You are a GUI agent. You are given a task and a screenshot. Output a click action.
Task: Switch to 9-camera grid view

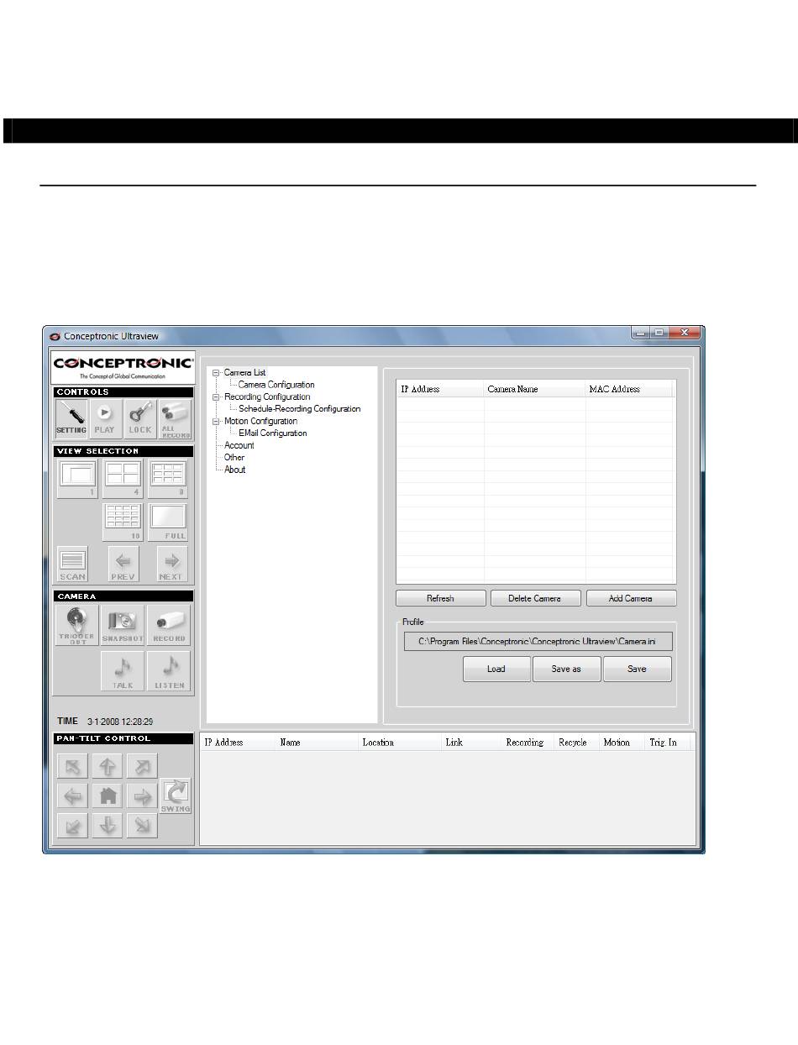(x=167, y=479)
